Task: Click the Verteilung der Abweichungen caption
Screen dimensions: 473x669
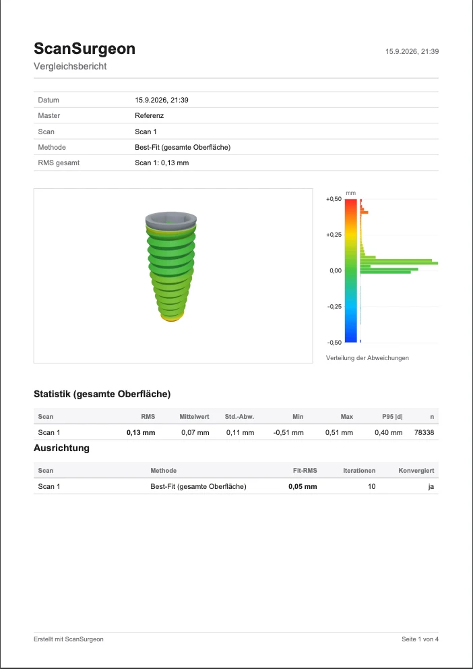Action: 367,358
